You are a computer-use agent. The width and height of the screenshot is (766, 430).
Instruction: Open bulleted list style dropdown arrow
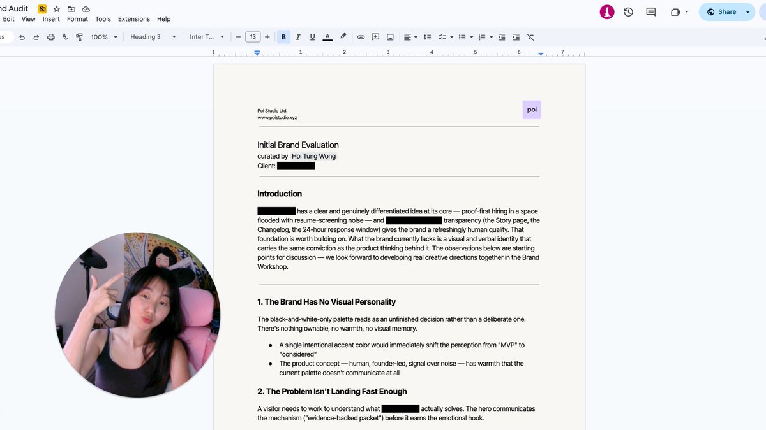coord(471,37)
